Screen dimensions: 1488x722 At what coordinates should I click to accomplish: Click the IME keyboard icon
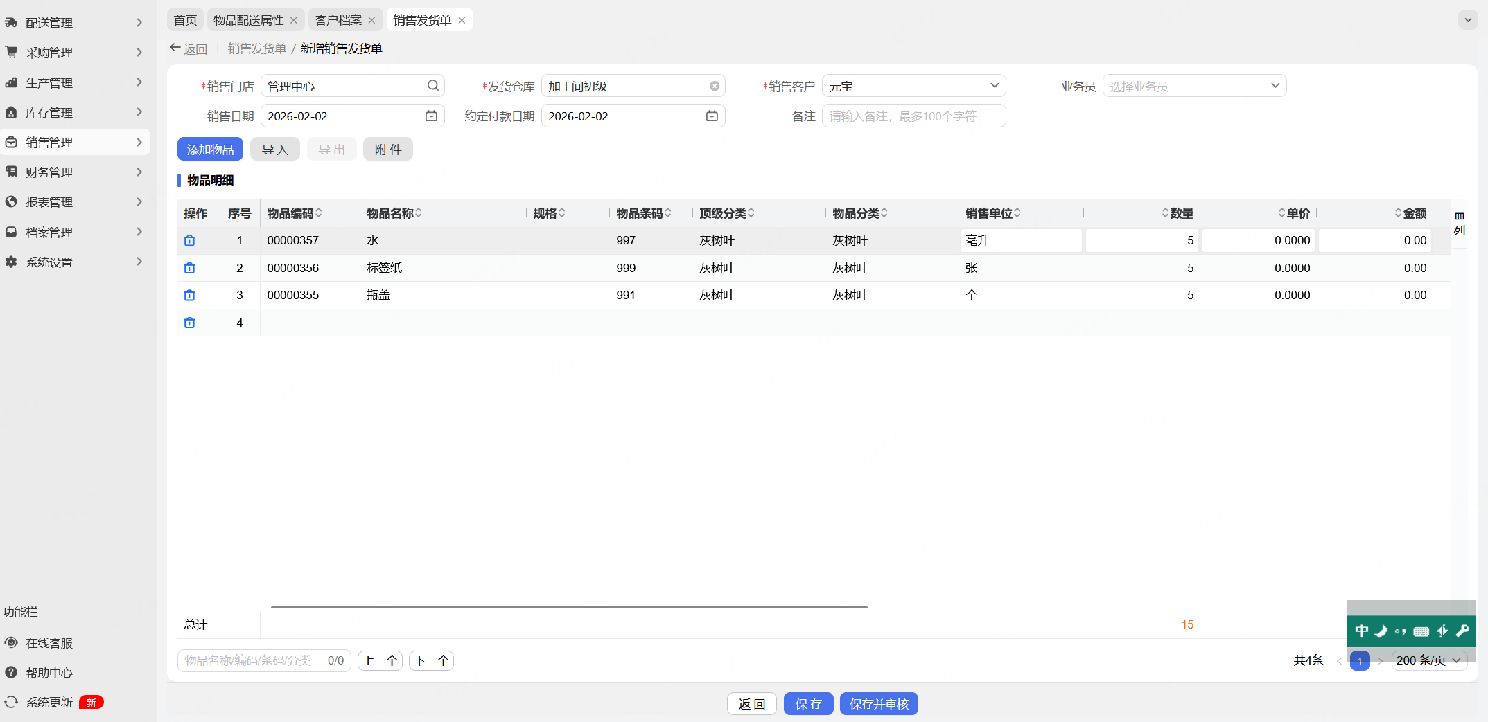pos(1421,631)
